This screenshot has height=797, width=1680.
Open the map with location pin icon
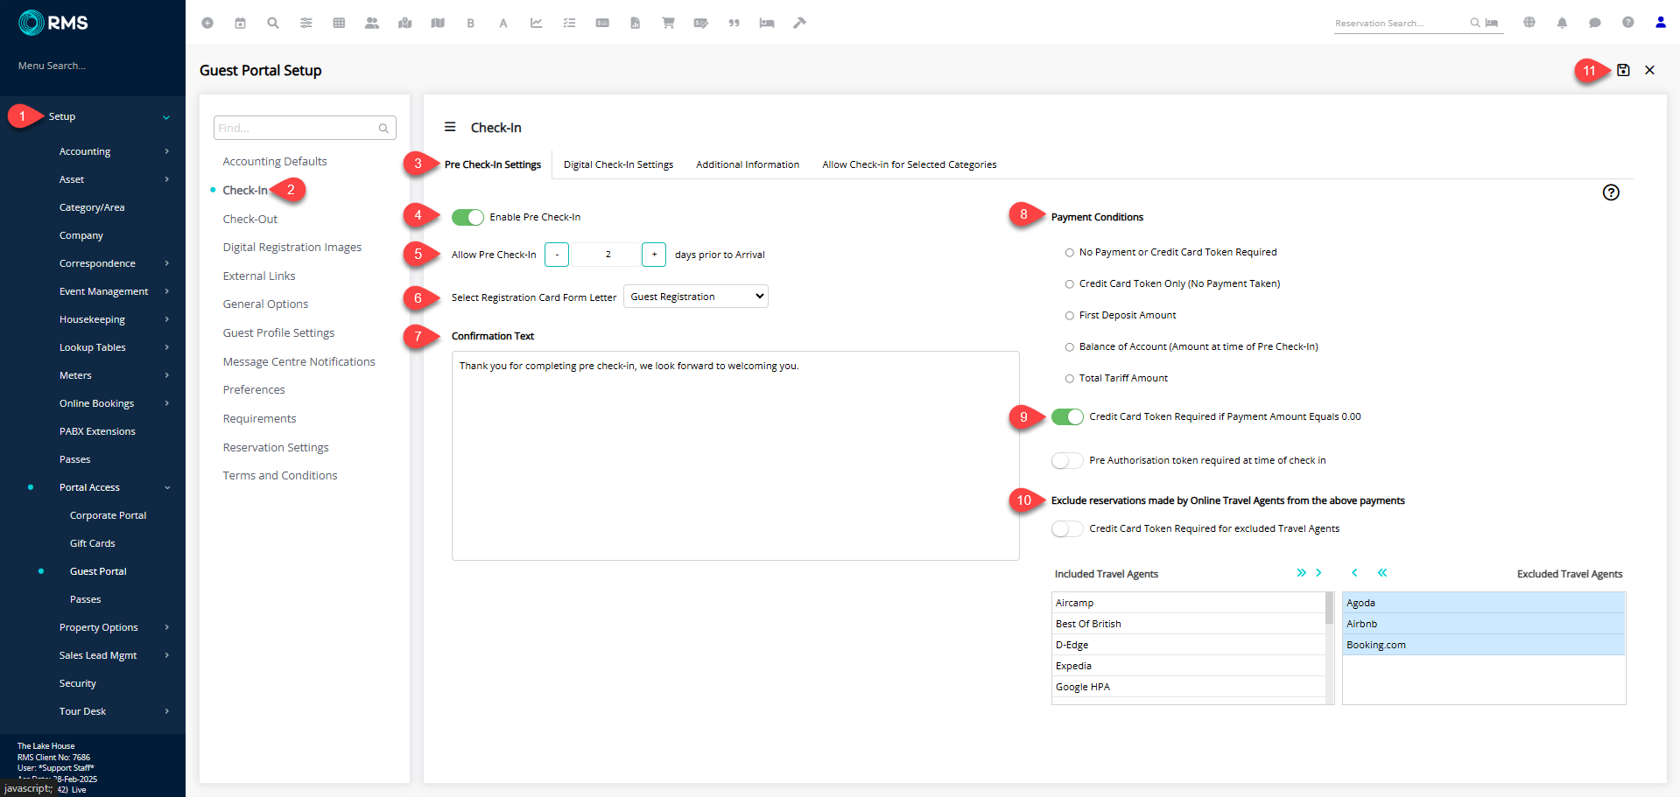pyautogui.click(x=404, y=23)
